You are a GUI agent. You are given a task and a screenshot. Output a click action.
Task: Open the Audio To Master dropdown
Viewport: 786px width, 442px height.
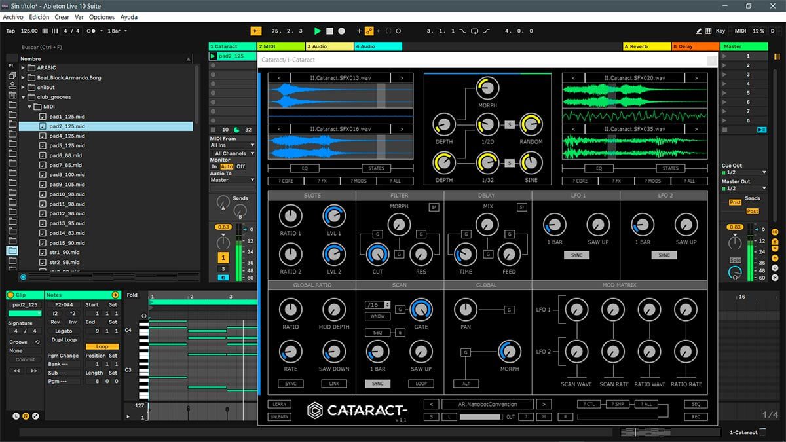pyautogui.click(x=233, y=180)
